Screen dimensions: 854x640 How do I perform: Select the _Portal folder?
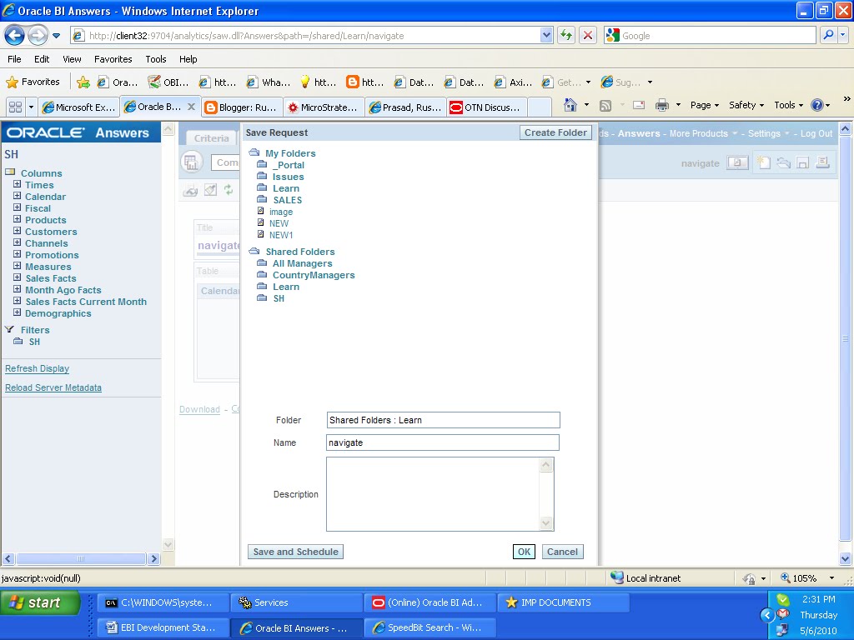tap(288, 164)
